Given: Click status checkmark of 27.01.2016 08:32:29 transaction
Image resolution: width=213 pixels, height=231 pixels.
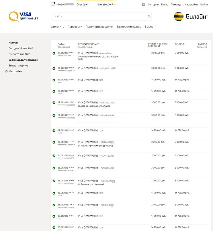Looking at the screenshot, I should tap(54, 115).
